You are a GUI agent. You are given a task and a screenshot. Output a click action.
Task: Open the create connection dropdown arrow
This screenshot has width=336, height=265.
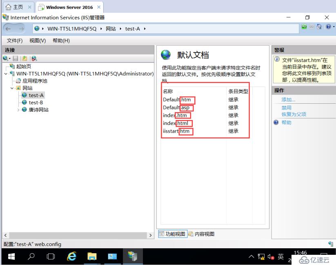pos(10,58)
